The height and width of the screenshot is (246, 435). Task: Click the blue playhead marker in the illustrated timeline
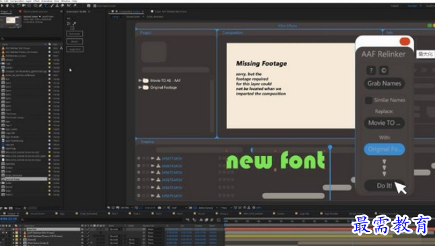coord(330,147)
